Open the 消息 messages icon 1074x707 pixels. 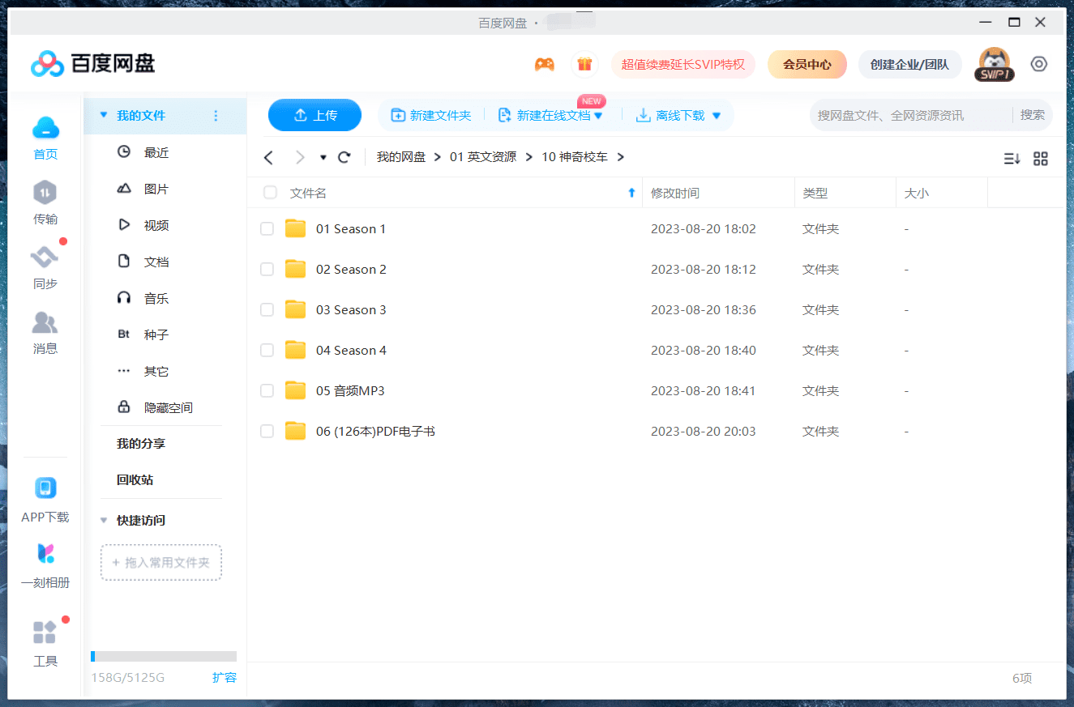pyautogui.click(x=45, y=322)
